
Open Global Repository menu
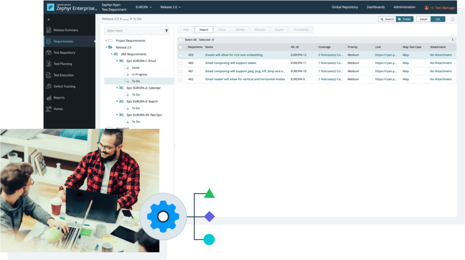pyautogui.click(x=345, y=7)
